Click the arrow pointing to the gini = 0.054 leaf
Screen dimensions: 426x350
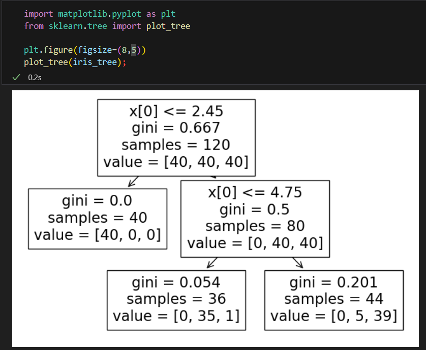coord(212,262)
